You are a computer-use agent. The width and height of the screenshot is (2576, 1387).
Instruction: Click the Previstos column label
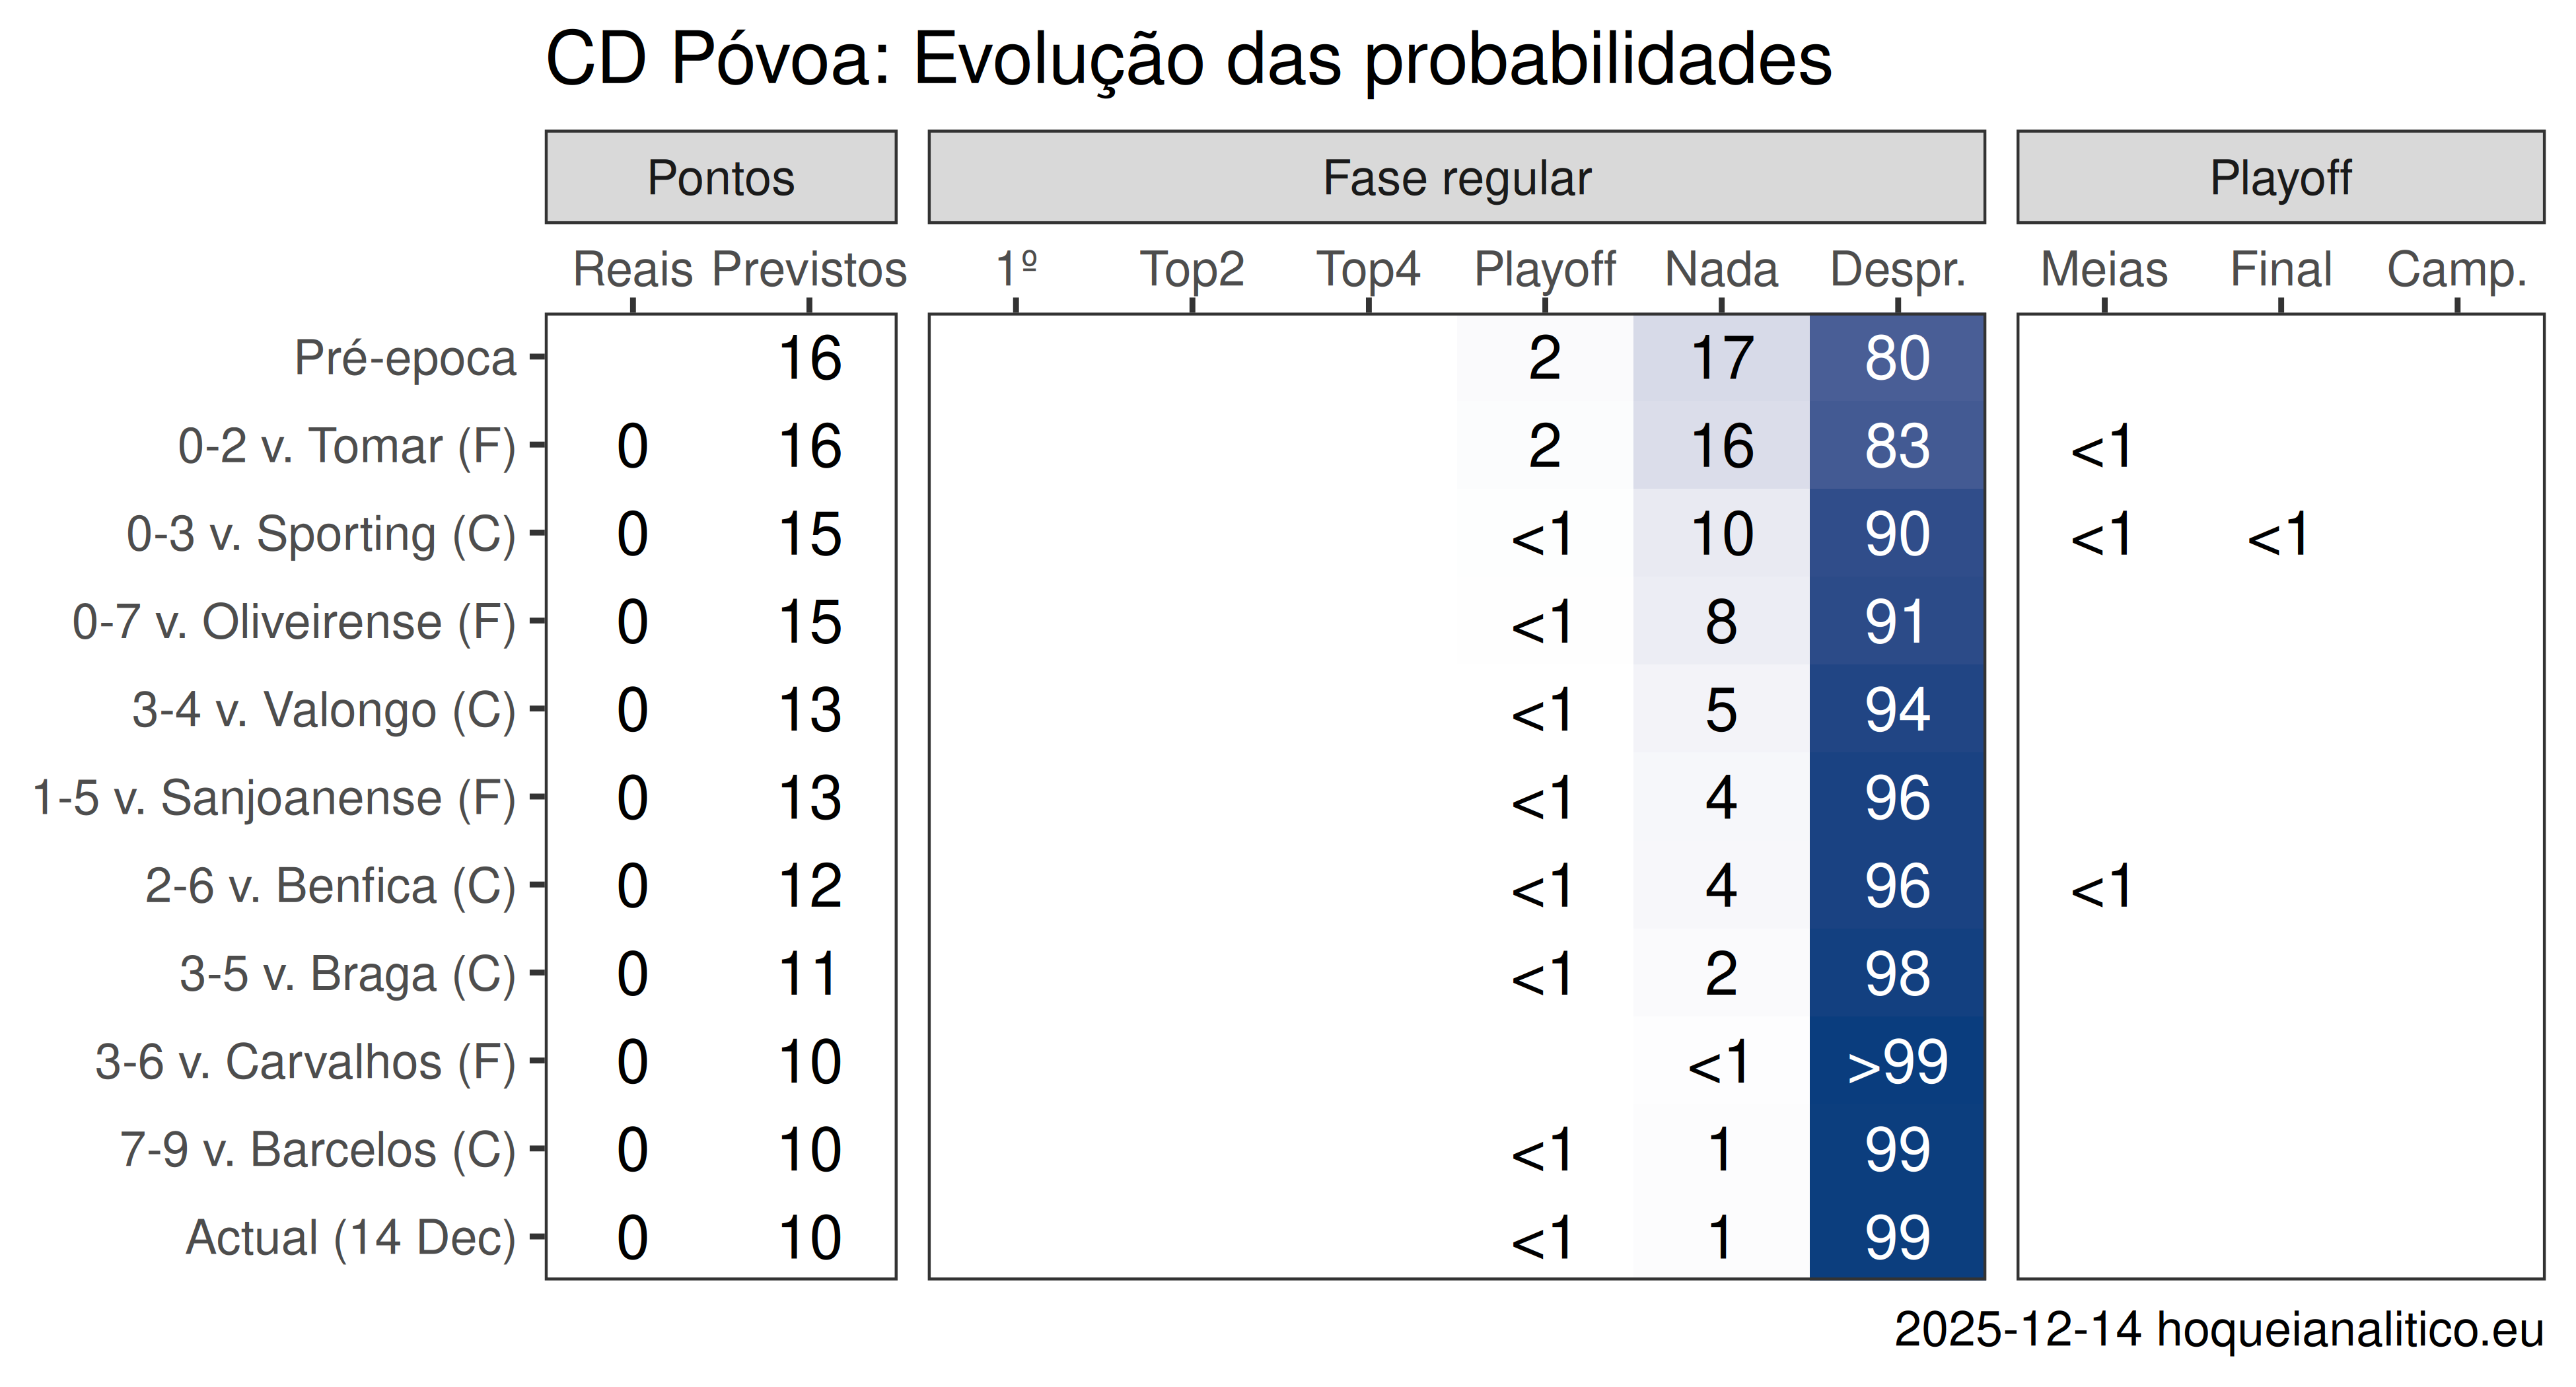(x=809, y=269)
